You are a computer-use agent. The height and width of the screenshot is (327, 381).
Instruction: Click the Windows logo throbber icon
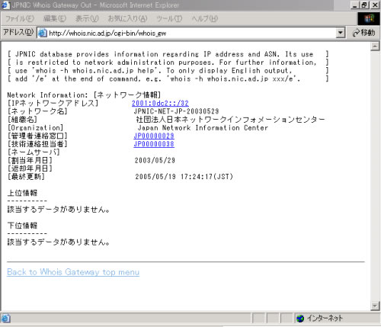pos(369,18)
